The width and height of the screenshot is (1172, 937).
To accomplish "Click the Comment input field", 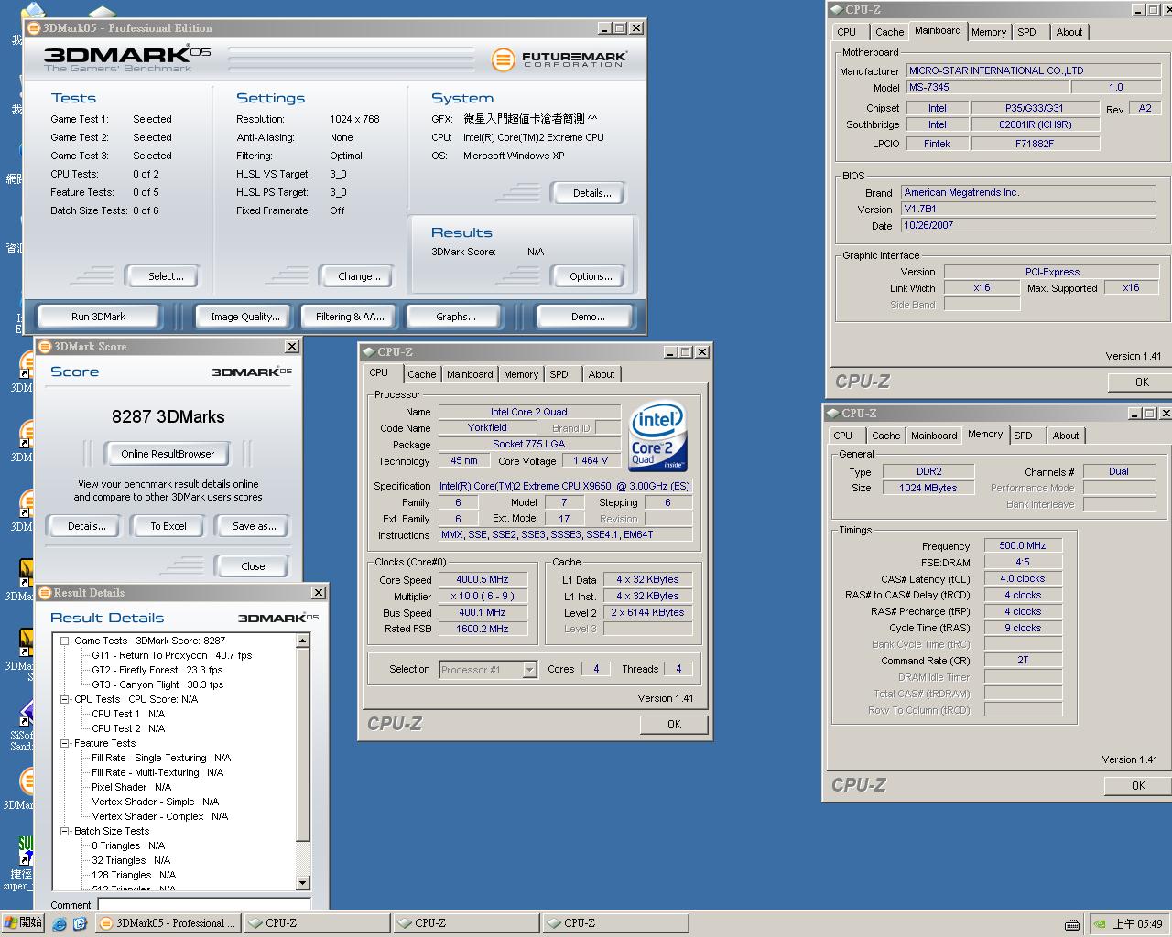I will [x=203, y=904].
